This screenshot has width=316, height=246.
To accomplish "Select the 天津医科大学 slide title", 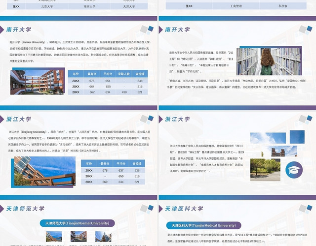I will (x=184, y=209).
